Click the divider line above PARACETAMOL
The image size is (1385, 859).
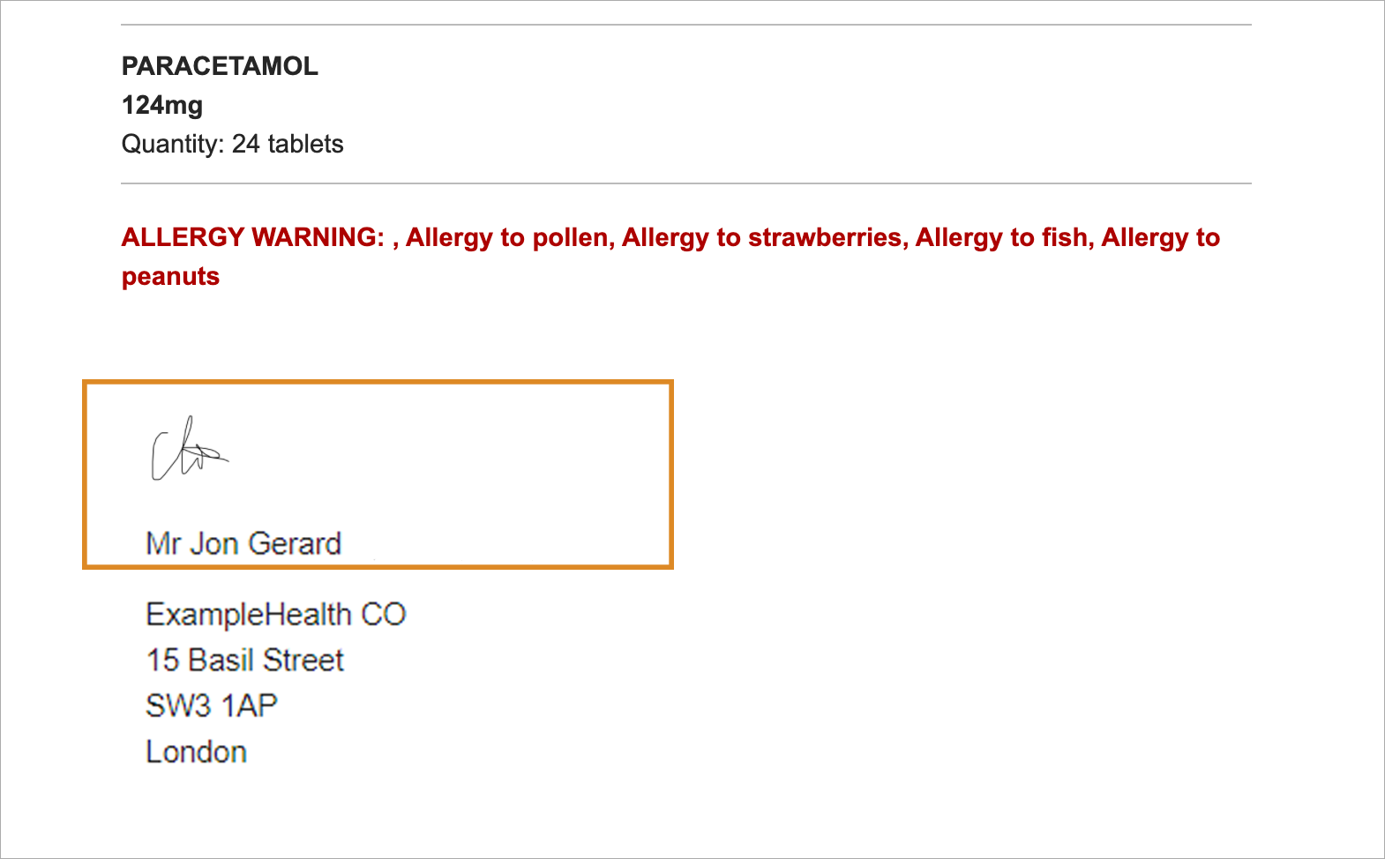click(x=686, y=25)
